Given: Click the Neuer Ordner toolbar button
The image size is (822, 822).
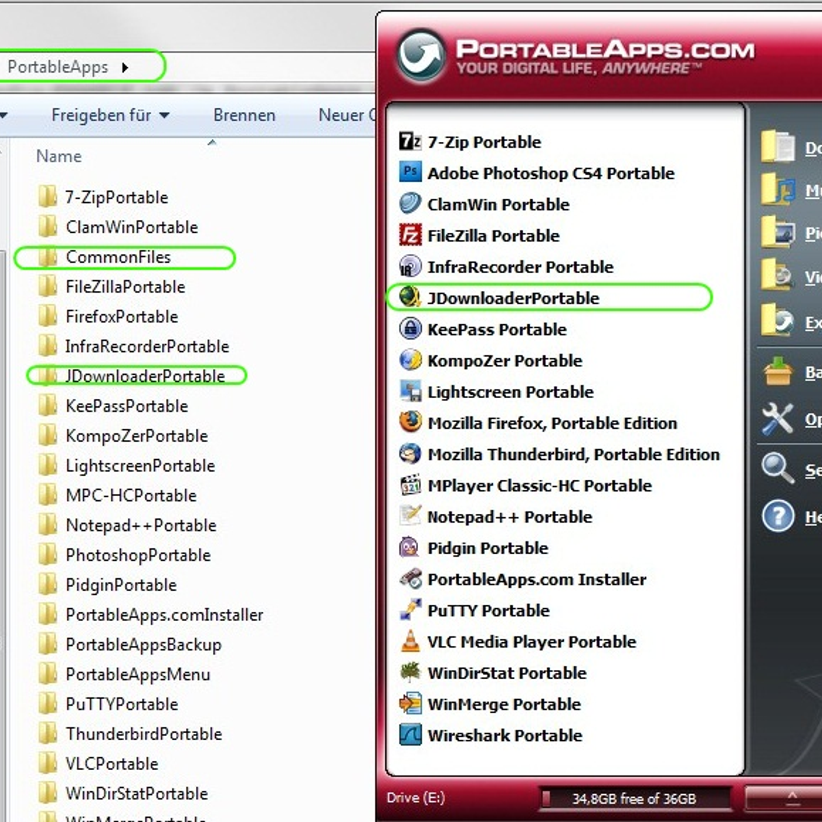Looking at the screenshot, I should pos(347,115).
